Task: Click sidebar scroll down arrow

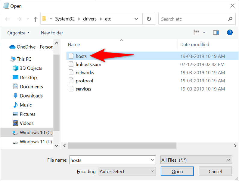Action: click(x=57, y=146)
